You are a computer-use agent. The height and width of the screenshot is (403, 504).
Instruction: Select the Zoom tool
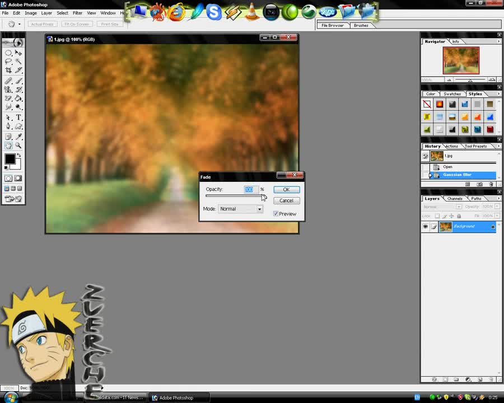18,146
